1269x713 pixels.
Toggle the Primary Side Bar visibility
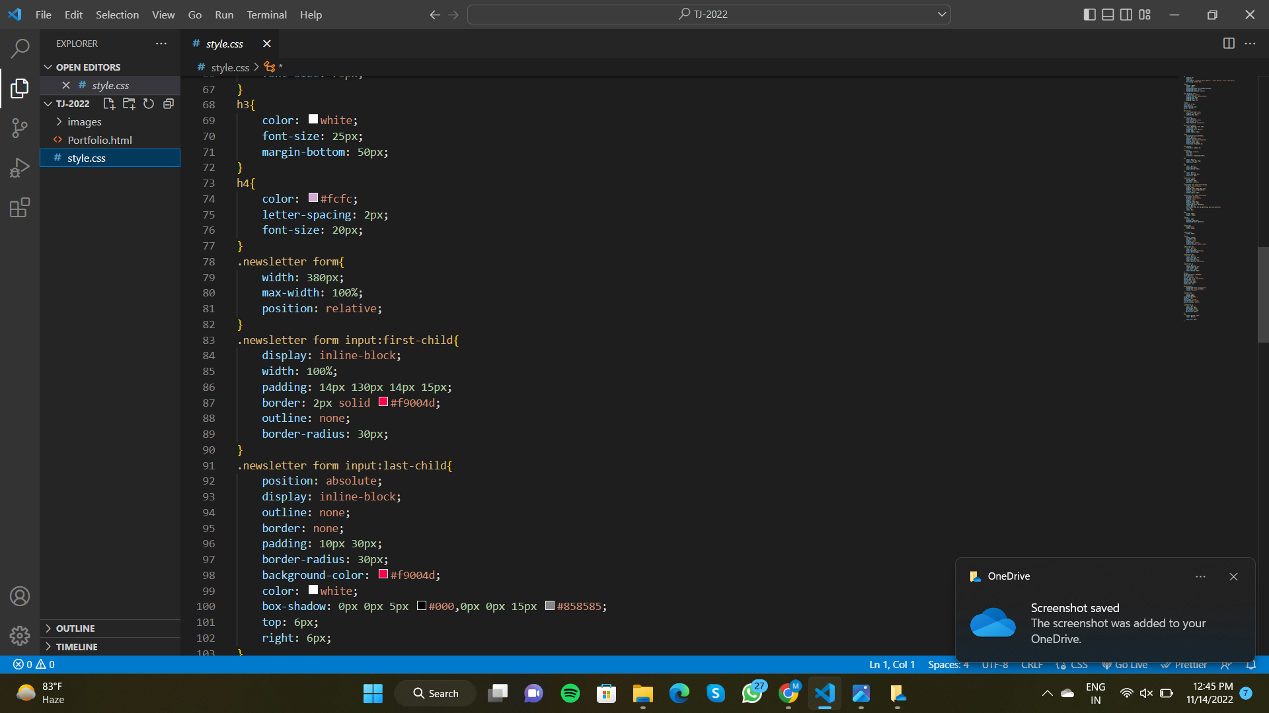click(x=1090, y=14)
